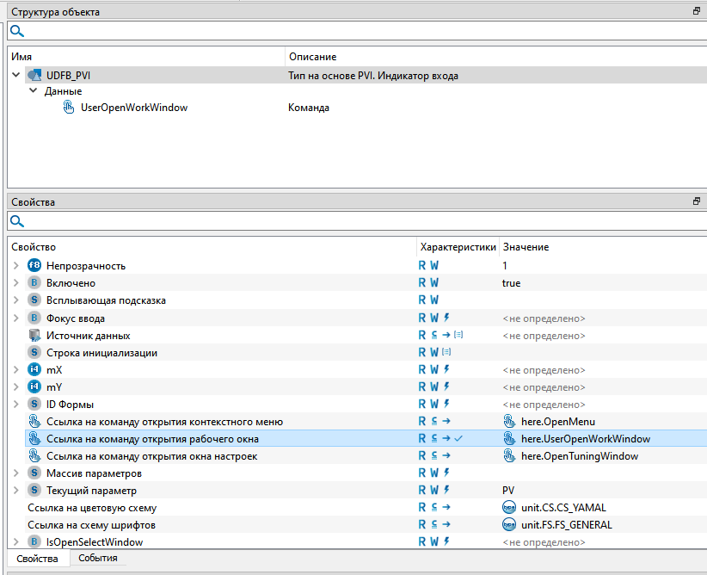The height and width of the screenshot is (575, 707).
Task: Click the link icon next to unit.CS.CS_YAMAL
Action: point(509,508)
